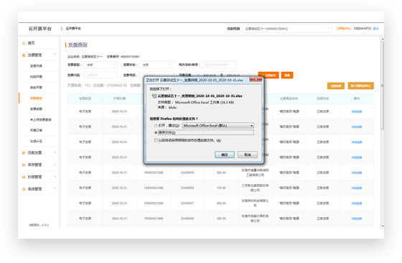Open the 扫码开票 submenu item
This screenshot has width=402, height=263.
[x=36, y=77]
